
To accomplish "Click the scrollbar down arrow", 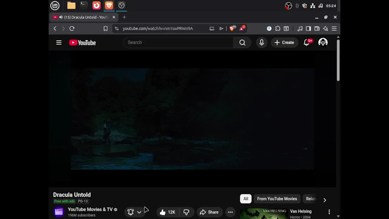I will click(338, 216).
